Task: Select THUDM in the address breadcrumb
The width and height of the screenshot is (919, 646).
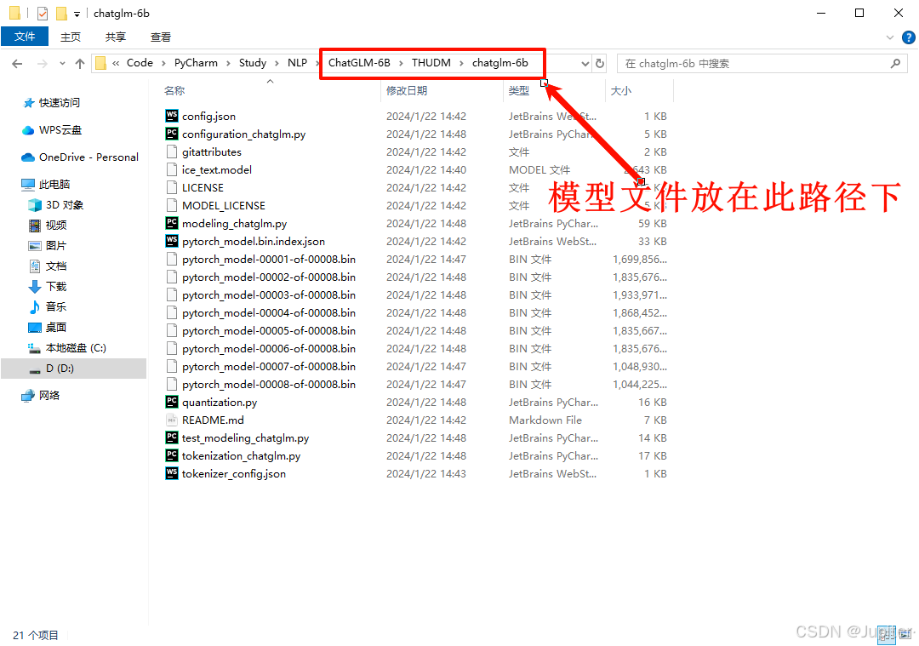Action: [431, 63]
